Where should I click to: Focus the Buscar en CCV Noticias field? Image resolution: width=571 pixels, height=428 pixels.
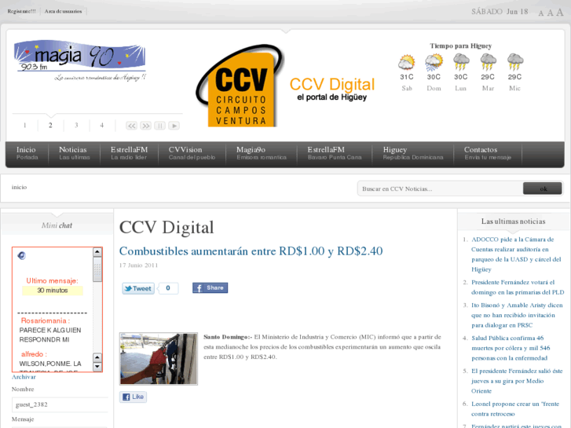[440, 188]
